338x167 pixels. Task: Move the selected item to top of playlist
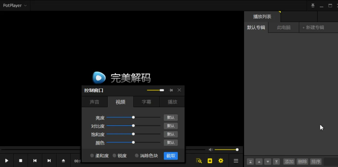coord(250,162)
